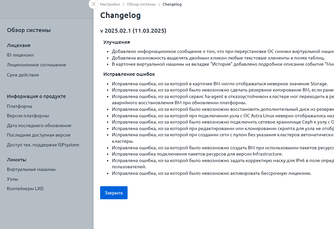This screenshot has width=334, height=229.
Task: Click the entry about creating a network with a pool
Action: tap(223, 138)
